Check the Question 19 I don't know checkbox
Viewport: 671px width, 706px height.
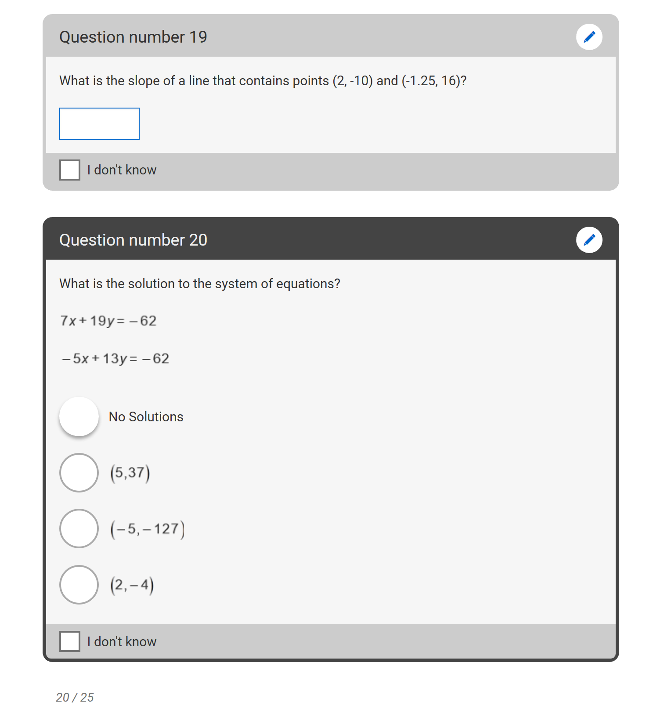tap(70, 170)
